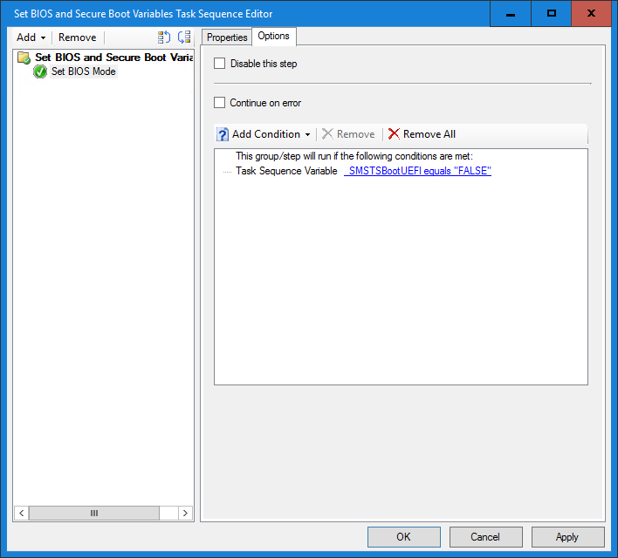Select the Options tab

tap(274, 36)
